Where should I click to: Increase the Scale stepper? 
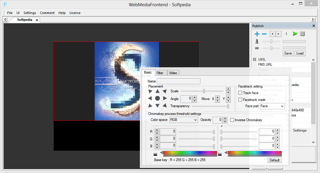click(x=228, y=89)
